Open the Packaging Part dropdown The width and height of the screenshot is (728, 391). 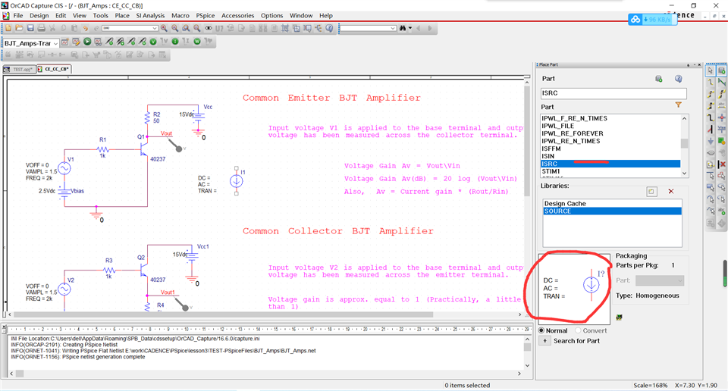tap(660, 280)
